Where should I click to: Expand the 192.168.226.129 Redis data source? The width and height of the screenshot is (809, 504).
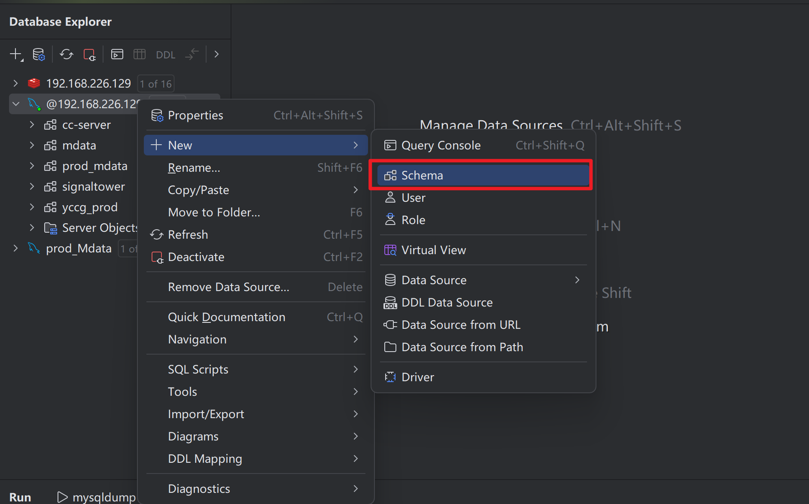(16, 83)
